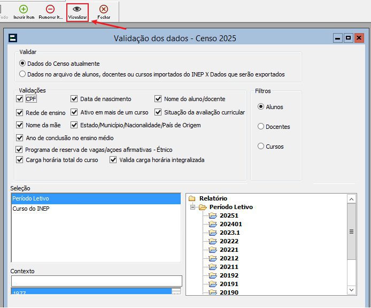
Task: Select the 20222 period folder
Action: click(x=213, y=241)
